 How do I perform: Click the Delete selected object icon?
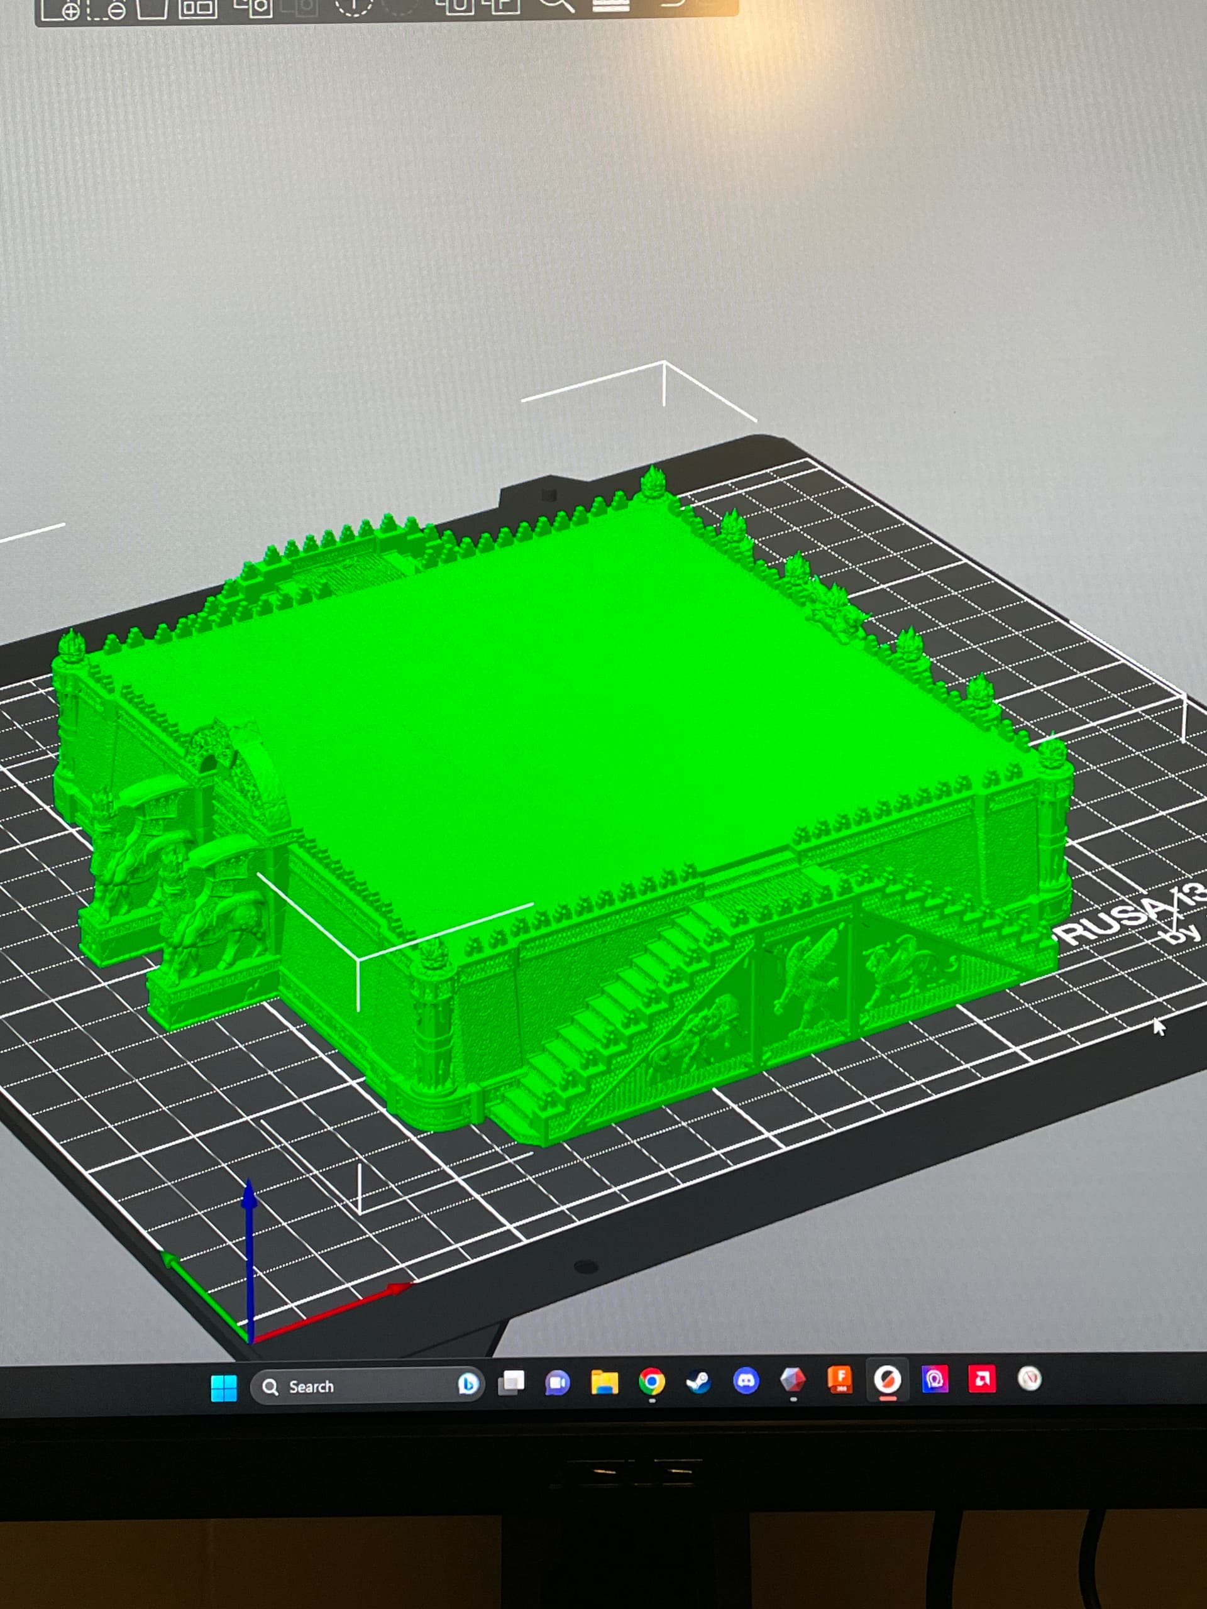coord(107,9)
